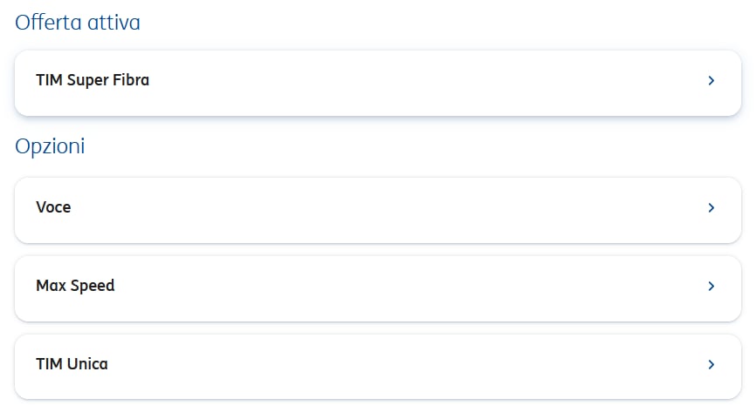756x419 pixels.
Task: Click the chevron icon next to TIM Unica
Action: pyautogui.click(x=711, y=365)
